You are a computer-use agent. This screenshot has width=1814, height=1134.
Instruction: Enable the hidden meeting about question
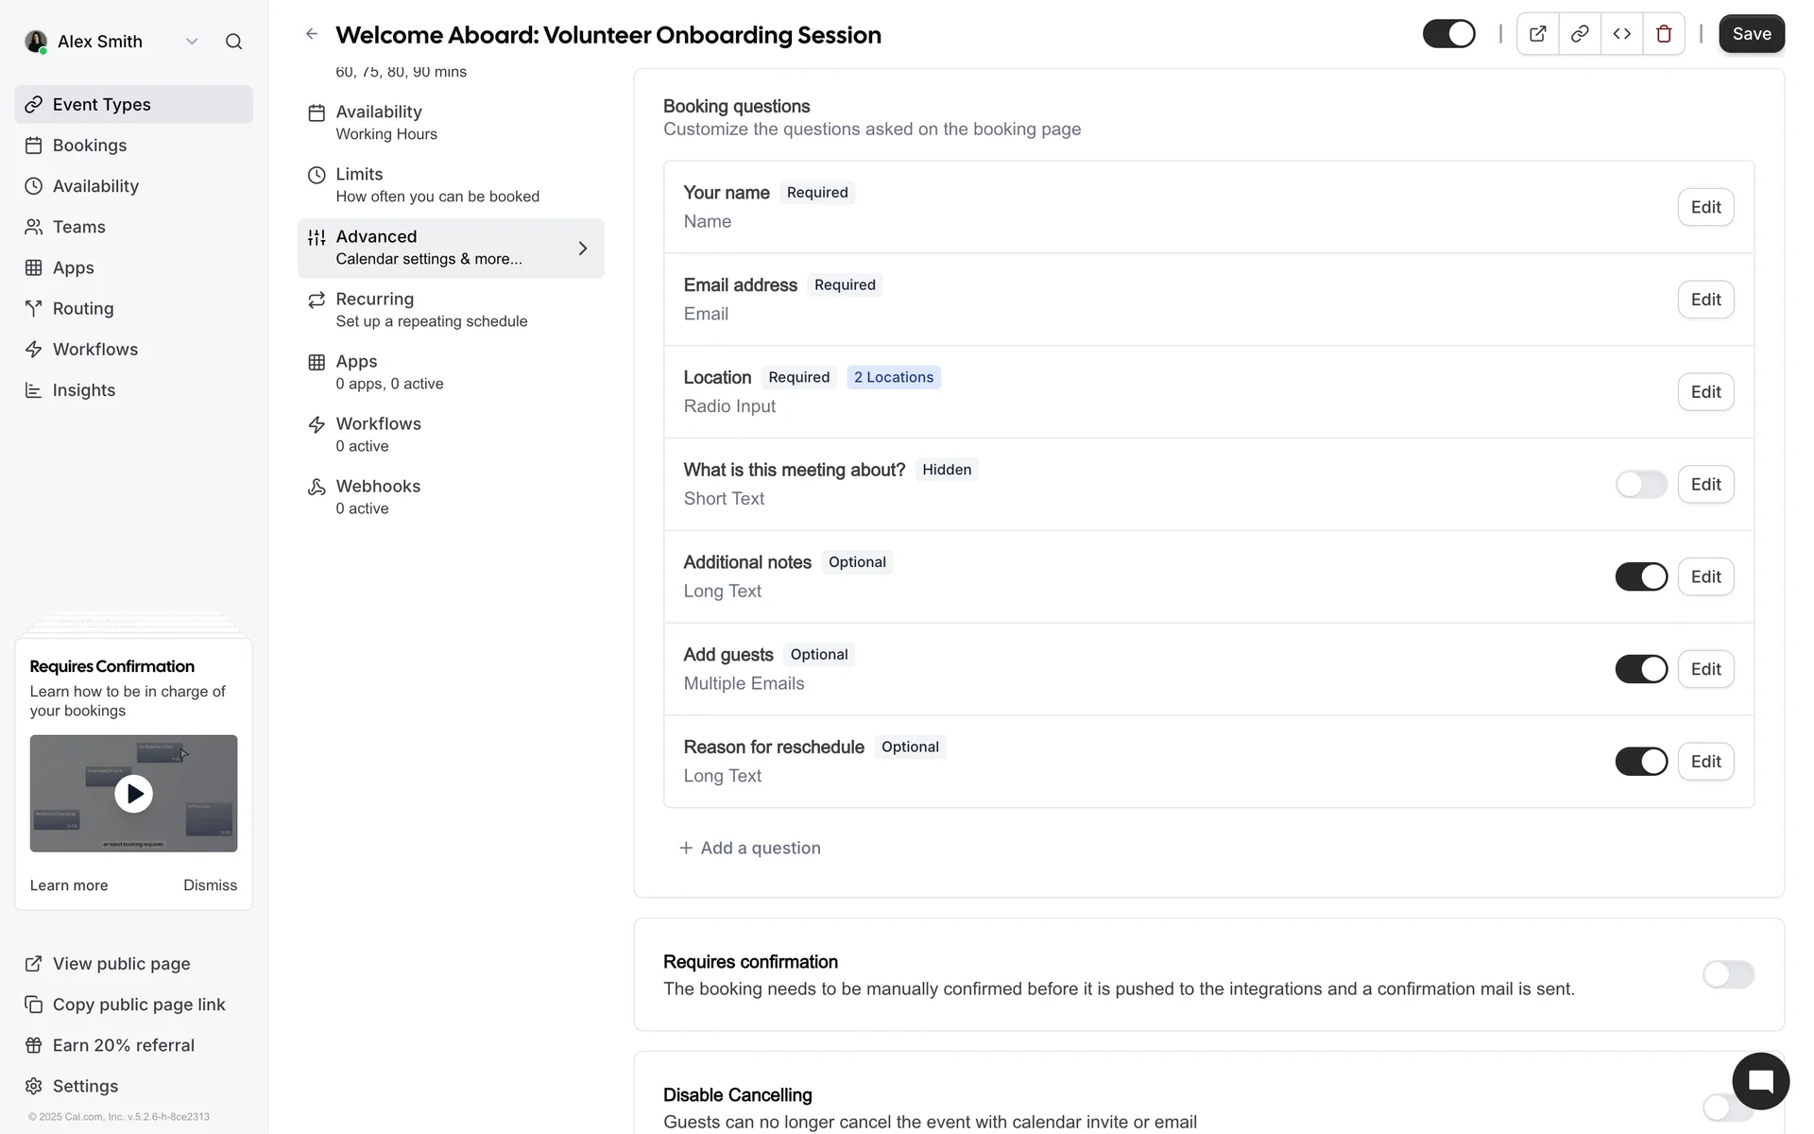[1641, 485]
